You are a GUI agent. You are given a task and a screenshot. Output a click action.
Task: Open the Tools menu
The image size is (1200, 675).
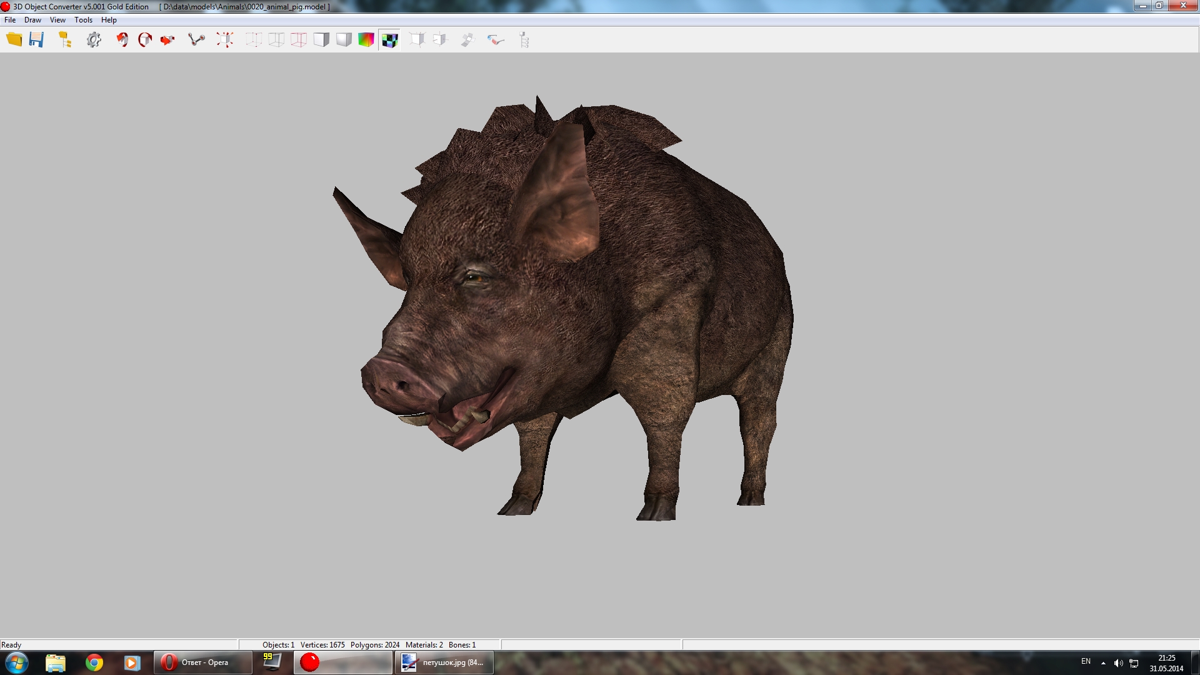83,20
